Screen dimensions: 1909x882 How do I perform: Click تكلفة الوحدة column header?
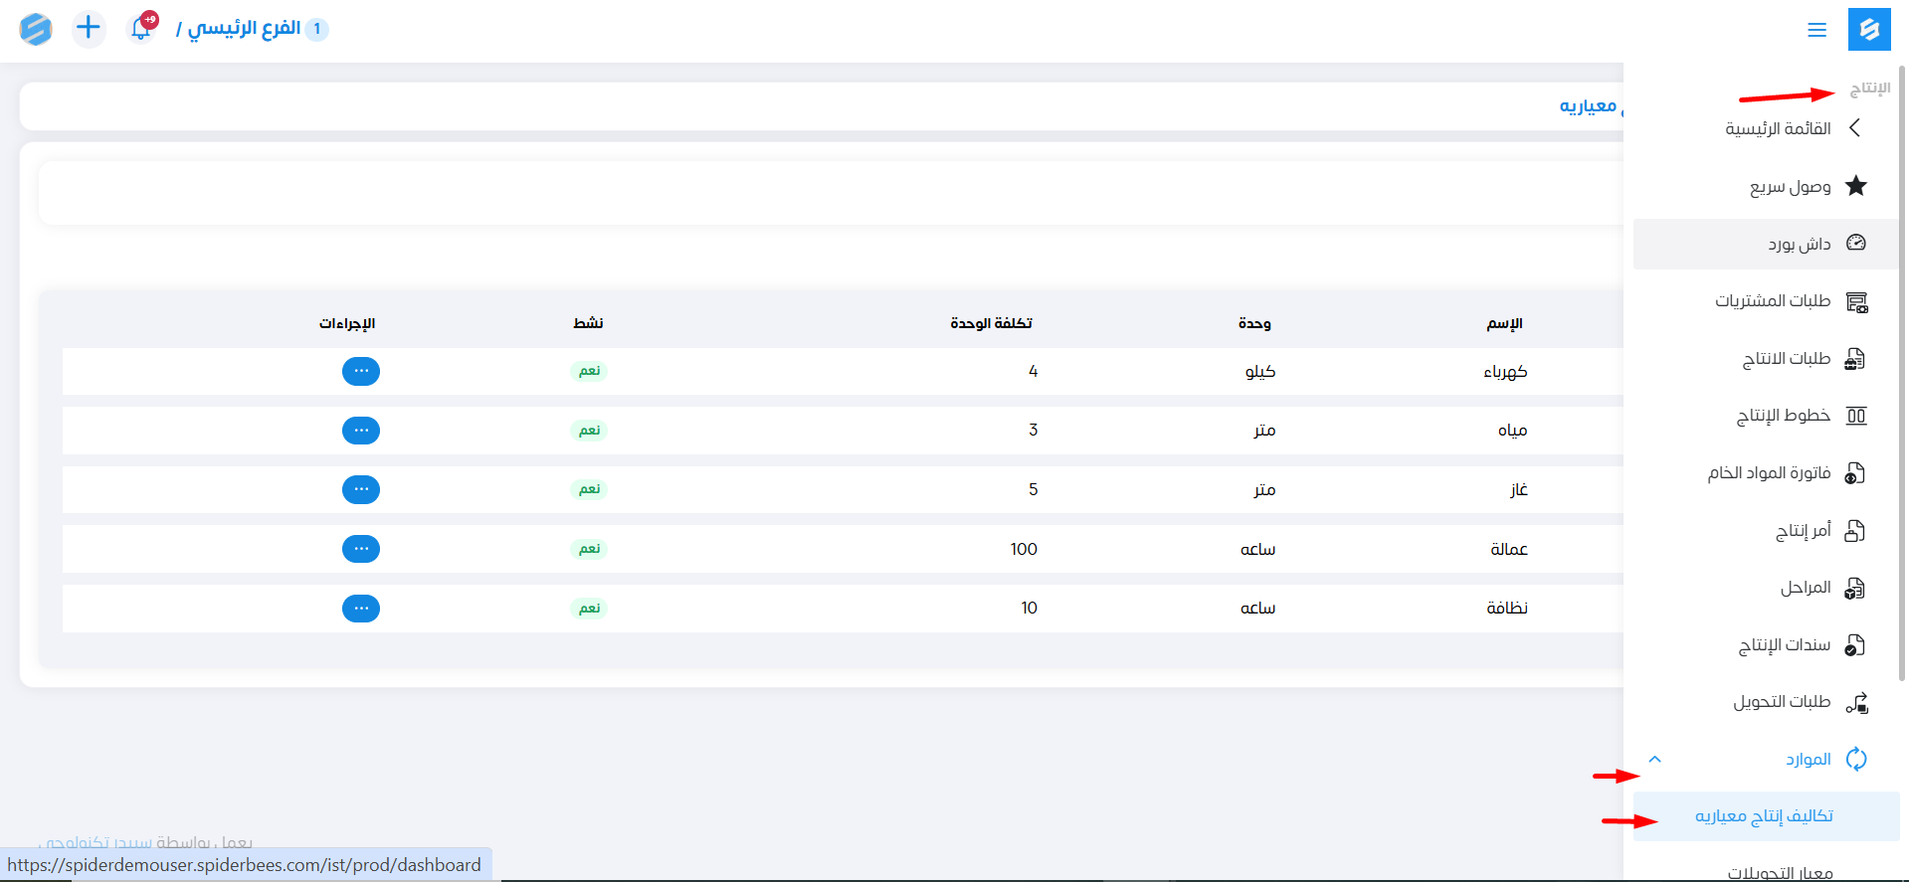point(991,323)
